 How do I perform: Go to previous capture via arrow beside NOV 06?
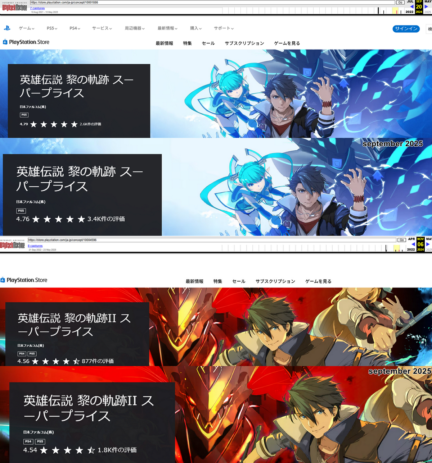click(x=413, y=244)
